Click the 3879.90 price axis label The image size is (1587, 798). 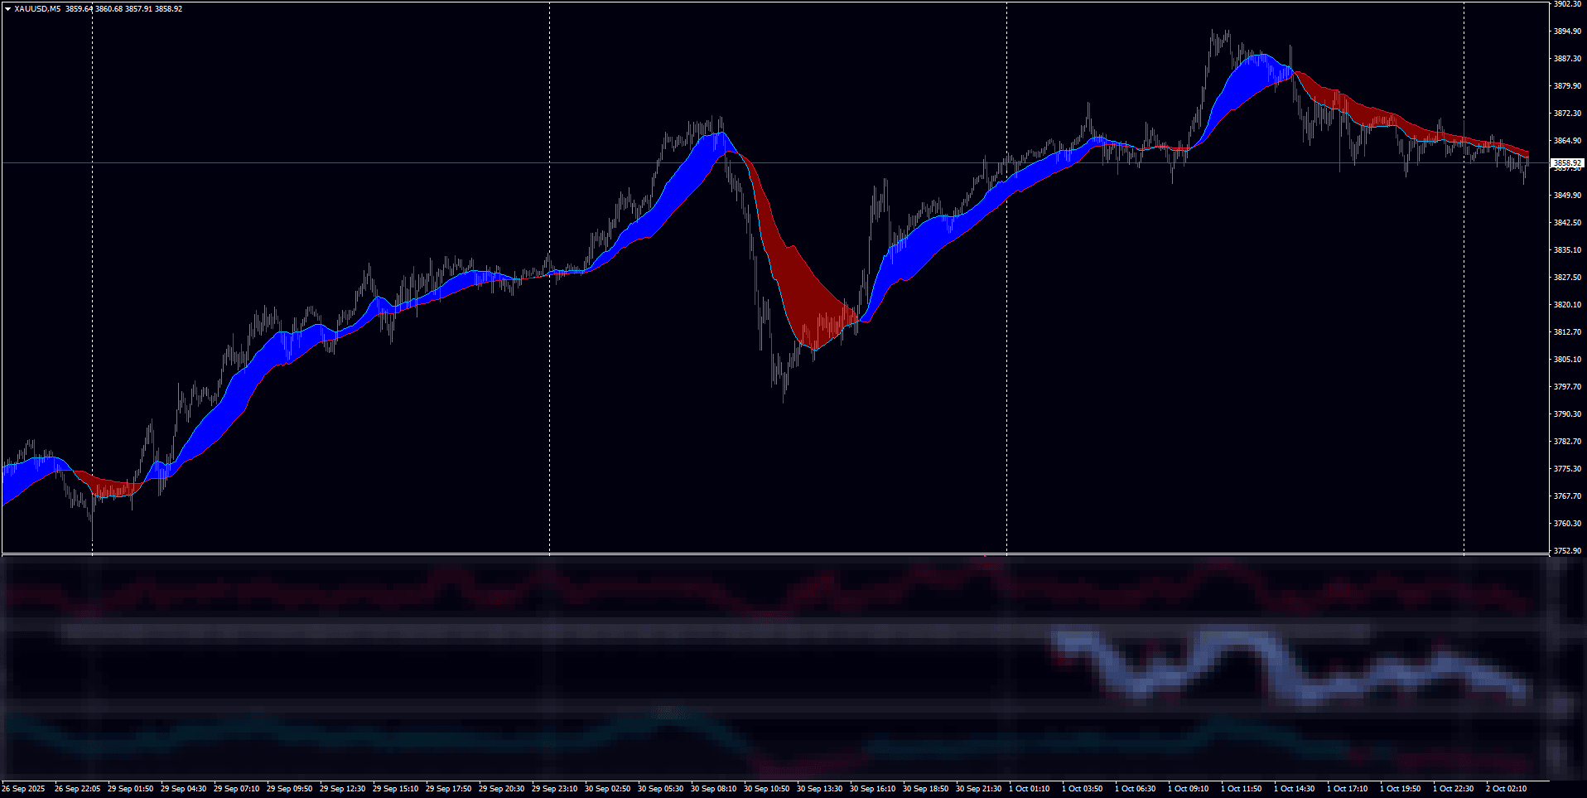click(1567, 86)
